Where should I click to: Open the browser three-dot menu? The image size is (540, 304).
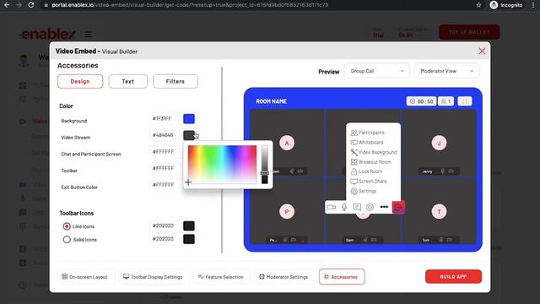[x=533, y=5]
